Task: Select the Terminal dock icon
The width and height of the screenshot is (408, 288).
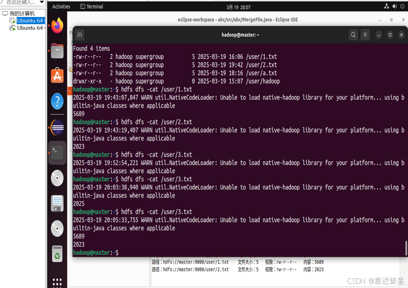Action: (57, 153)
